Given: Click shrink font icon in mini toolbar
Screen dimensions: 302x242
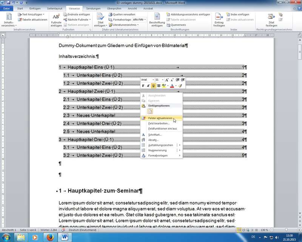Looking at the screenshot, I should point(172,80).
